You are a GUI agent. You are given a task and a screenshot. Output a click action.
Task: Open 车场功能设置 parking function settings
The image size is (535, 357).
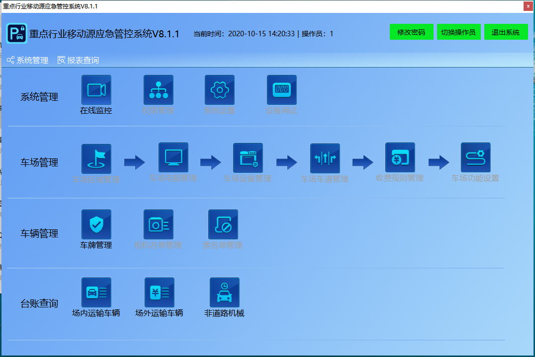tap(475, 158)
